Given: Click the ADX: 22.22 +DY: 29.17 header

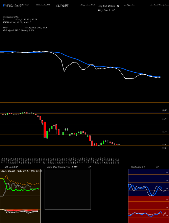Looking at the screenshot, I should pos(22,171).
